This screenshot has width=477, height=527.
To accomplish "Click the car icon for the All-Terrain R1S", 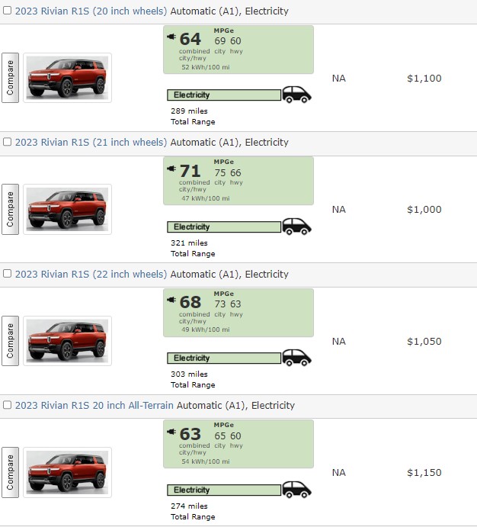I will (x=297, y=490).
